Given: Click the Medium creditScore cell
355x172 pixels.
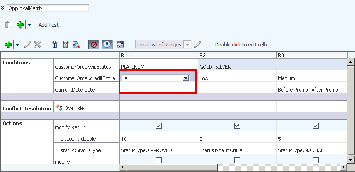Looking at the screenshot, I should coord(312,76).
